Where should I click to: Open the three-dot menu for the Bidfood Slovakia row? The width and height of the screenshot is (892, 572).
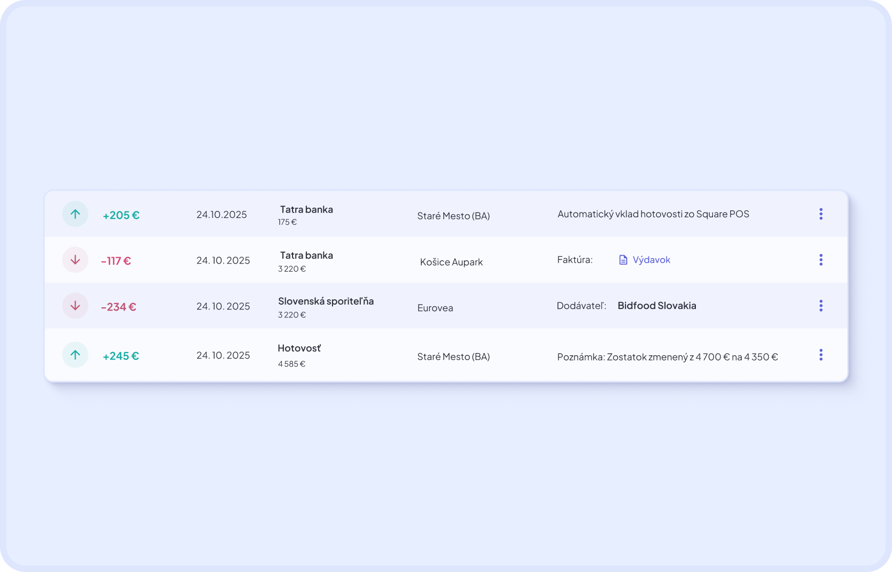point(821,306)
